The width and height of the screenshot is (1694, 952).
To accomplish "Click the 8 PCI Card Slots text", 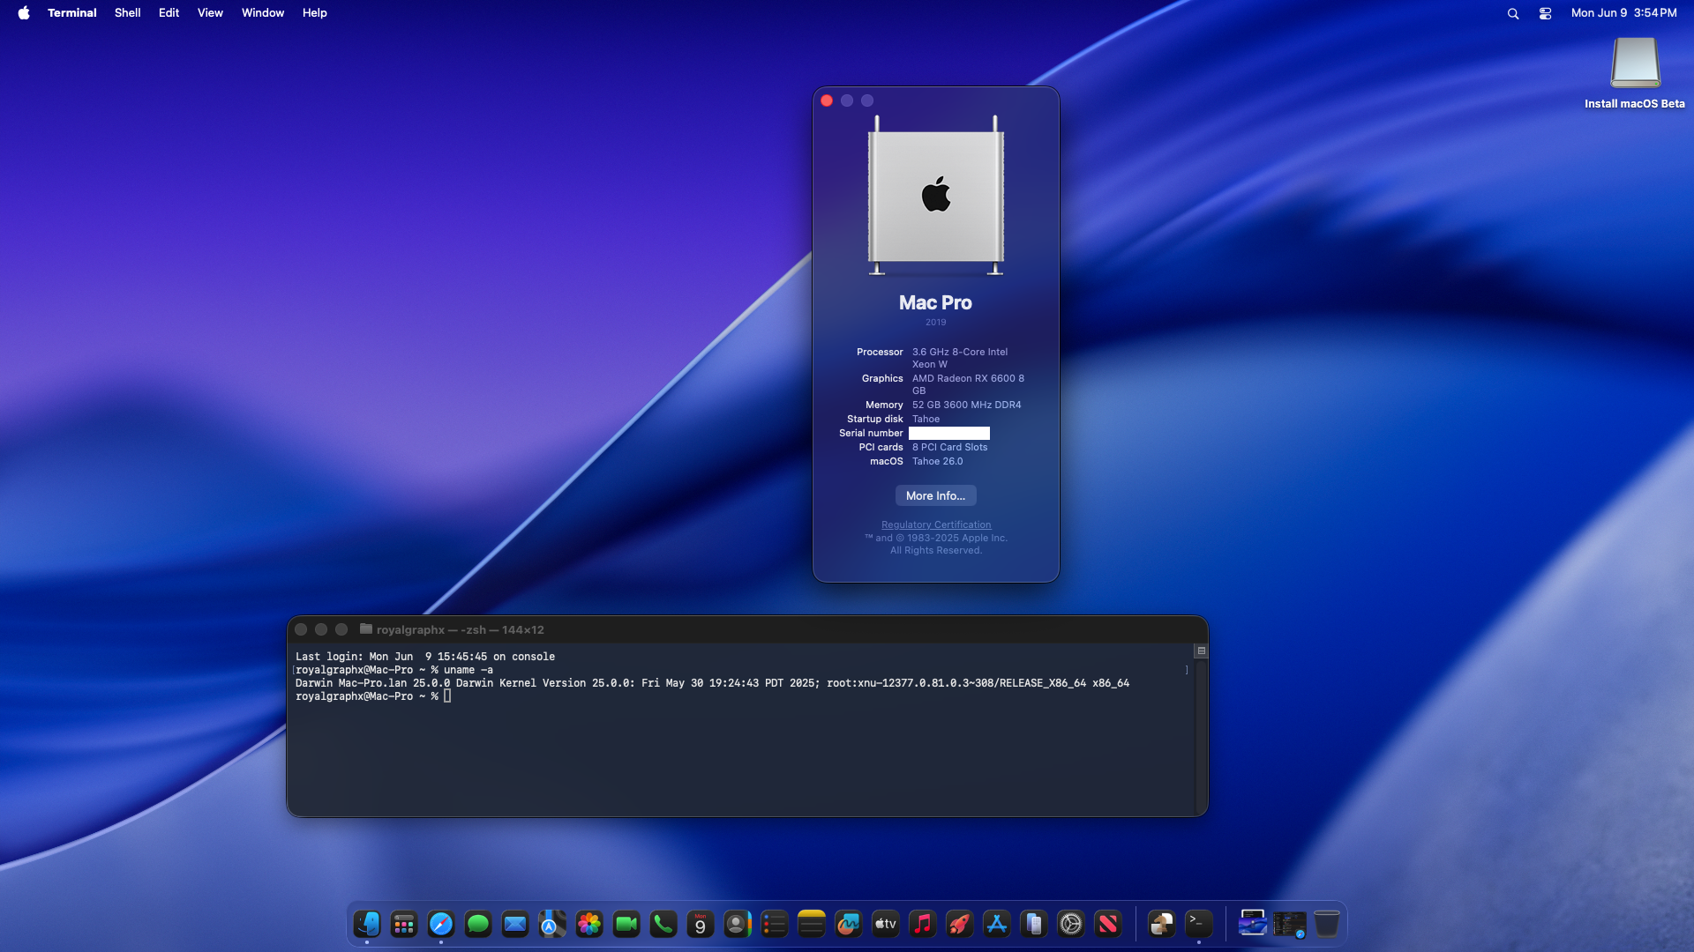I will coord(949,447).
